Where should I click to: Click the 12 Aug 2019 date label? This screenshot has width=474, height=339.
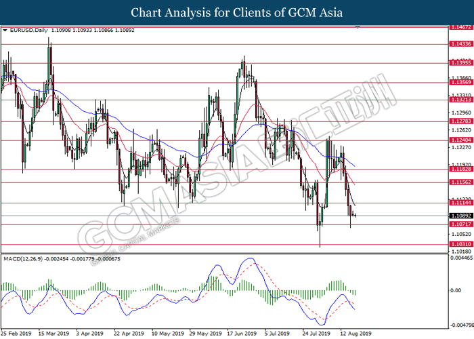click(355, 334)
